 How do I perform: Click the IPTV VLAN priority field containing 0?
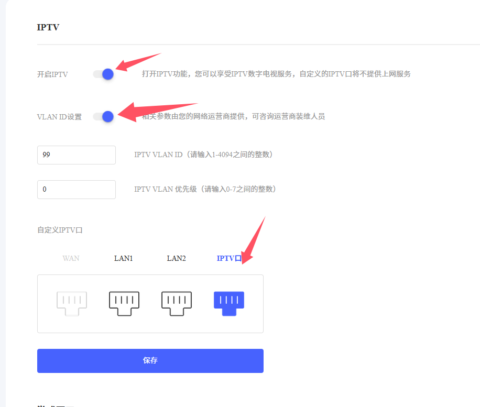(x=77, y=190)
